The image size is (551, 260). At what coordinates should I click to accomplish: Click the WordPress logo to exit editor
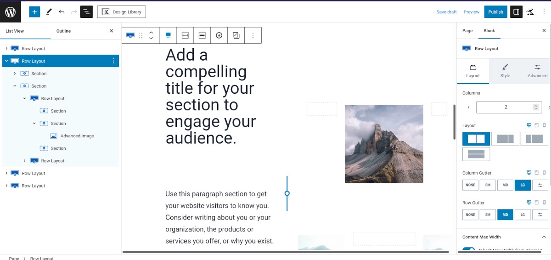(10, 12)
